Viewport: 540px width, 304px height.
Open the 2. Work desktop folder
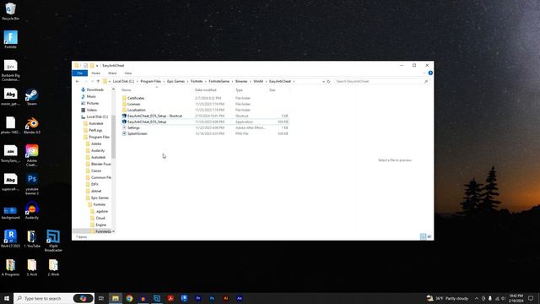pos(53,267)
